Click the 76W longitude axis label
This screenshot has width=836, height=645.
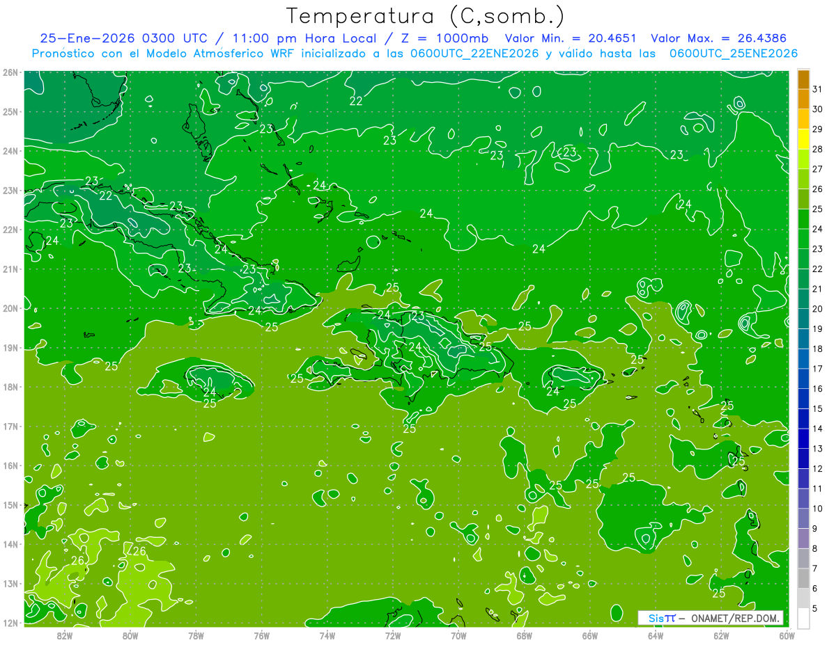[261, 635]
